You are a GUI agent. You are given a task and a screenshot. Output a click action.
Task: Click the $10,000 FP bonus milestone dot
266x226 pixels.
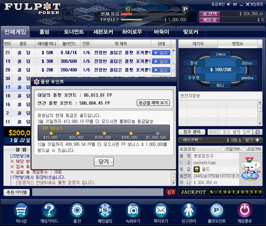(51, 133)
